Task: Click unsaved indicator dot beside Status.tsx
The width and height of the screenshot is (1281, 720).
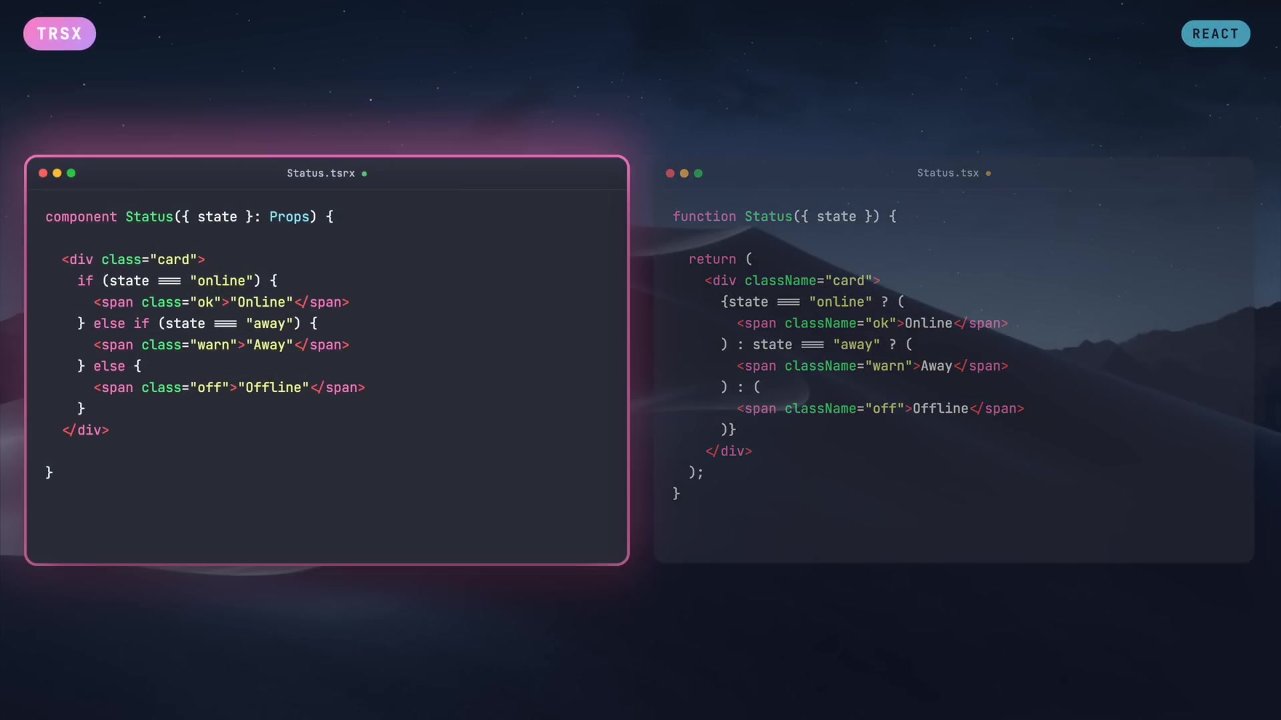Action: (988, 174)
